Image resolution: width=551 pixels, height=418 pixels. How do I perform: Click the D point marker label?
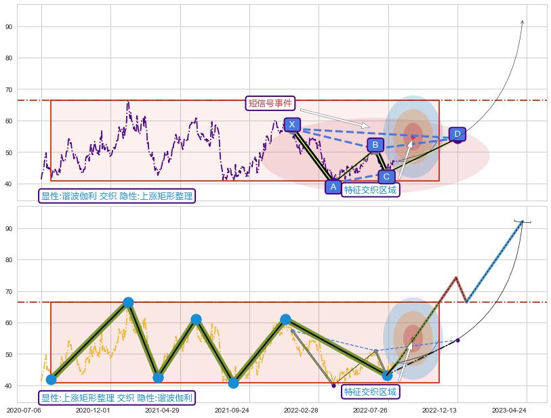tap(457, 133)
